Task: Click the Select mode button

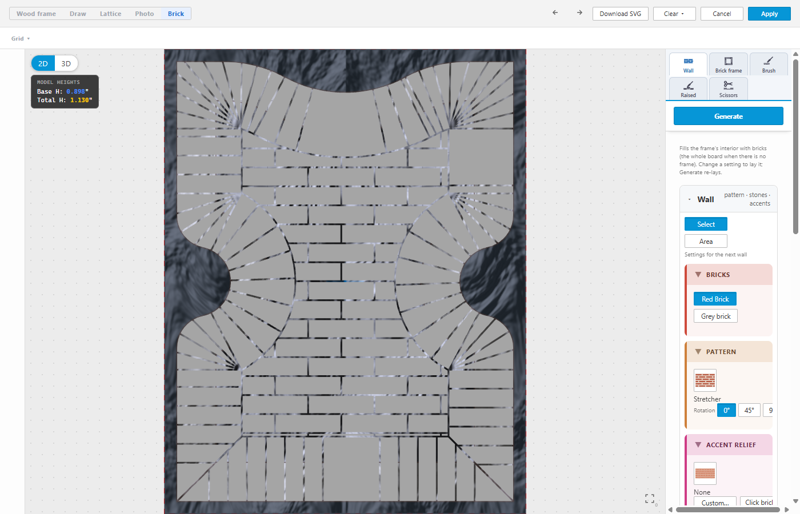Action: pyautogui.click(x=706, y=224)
